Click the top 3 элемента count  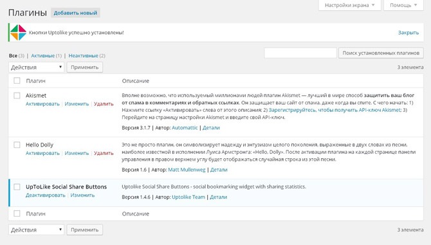tap(410, 68)
